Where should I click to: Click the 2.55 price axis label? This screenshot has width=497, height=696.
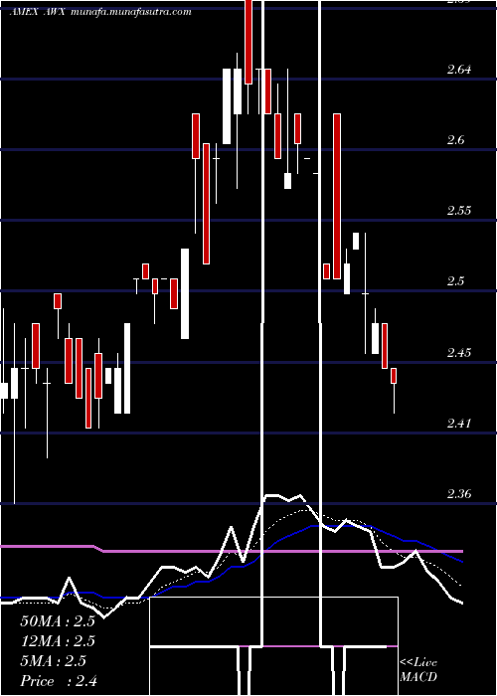[459, 211]
